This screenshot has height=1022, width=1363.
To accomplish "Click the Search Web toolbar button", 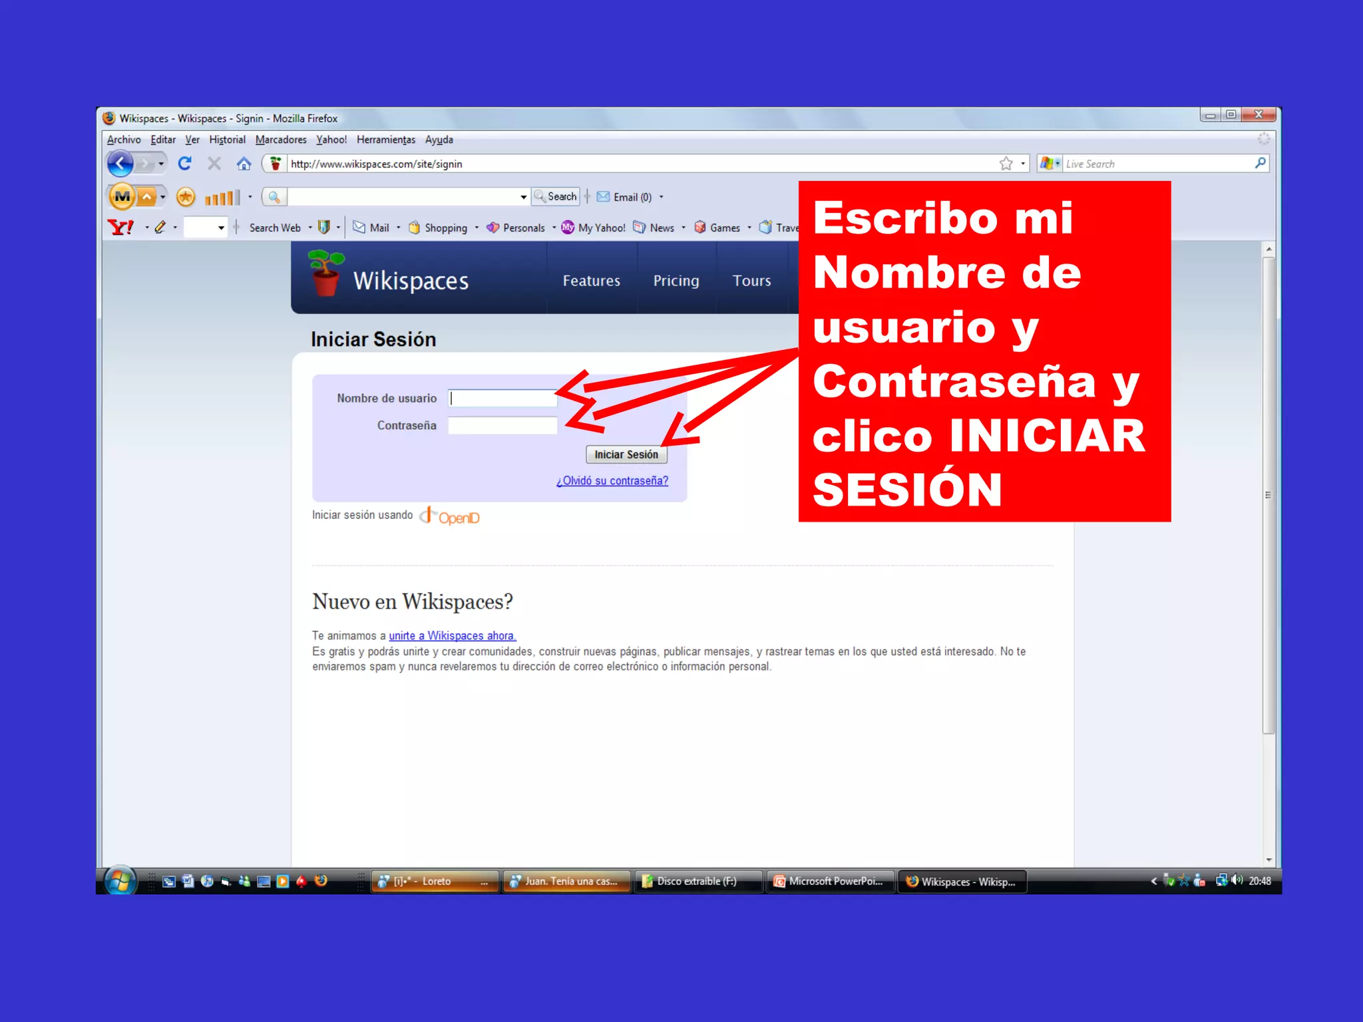I will [x=275, y=228].
